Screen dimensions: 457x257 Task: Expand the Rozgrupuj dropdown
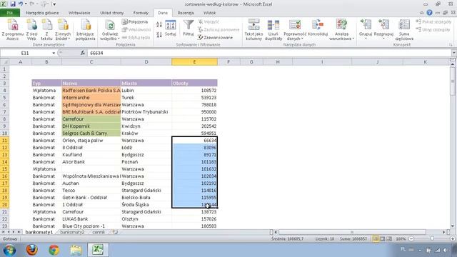(383, 39)
